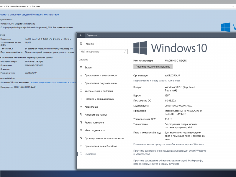This screenshot has width=236, height=177.
Task: Click the version value 1607
Action: point(167,96)
